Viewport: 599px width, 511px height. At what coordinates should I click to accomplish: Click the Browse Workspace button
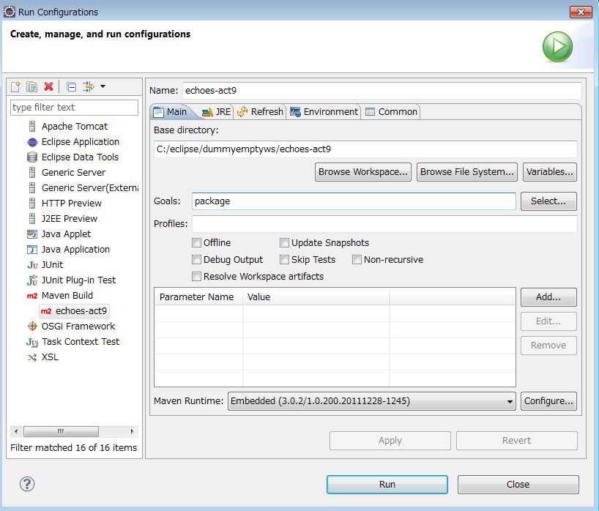tap(363, 172)
